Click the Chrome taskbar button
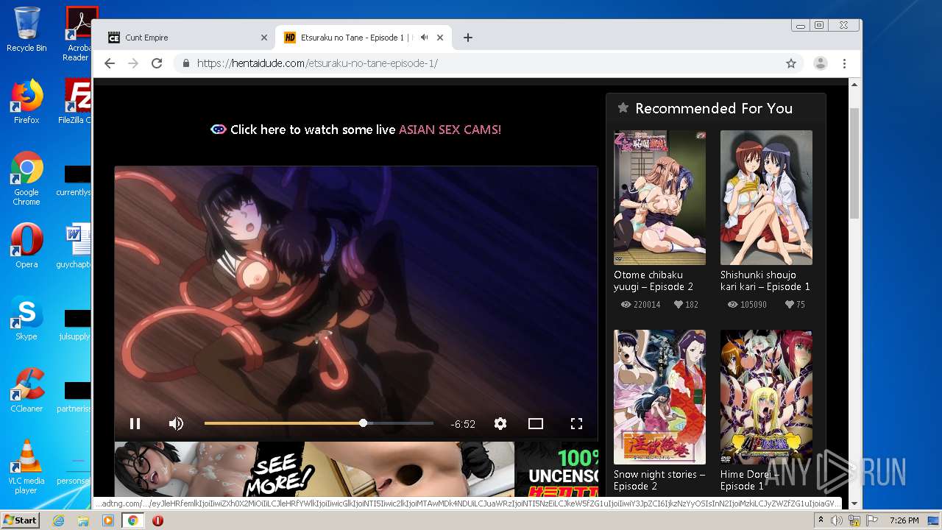Viewport: 942px width, 530px height. 133,520
